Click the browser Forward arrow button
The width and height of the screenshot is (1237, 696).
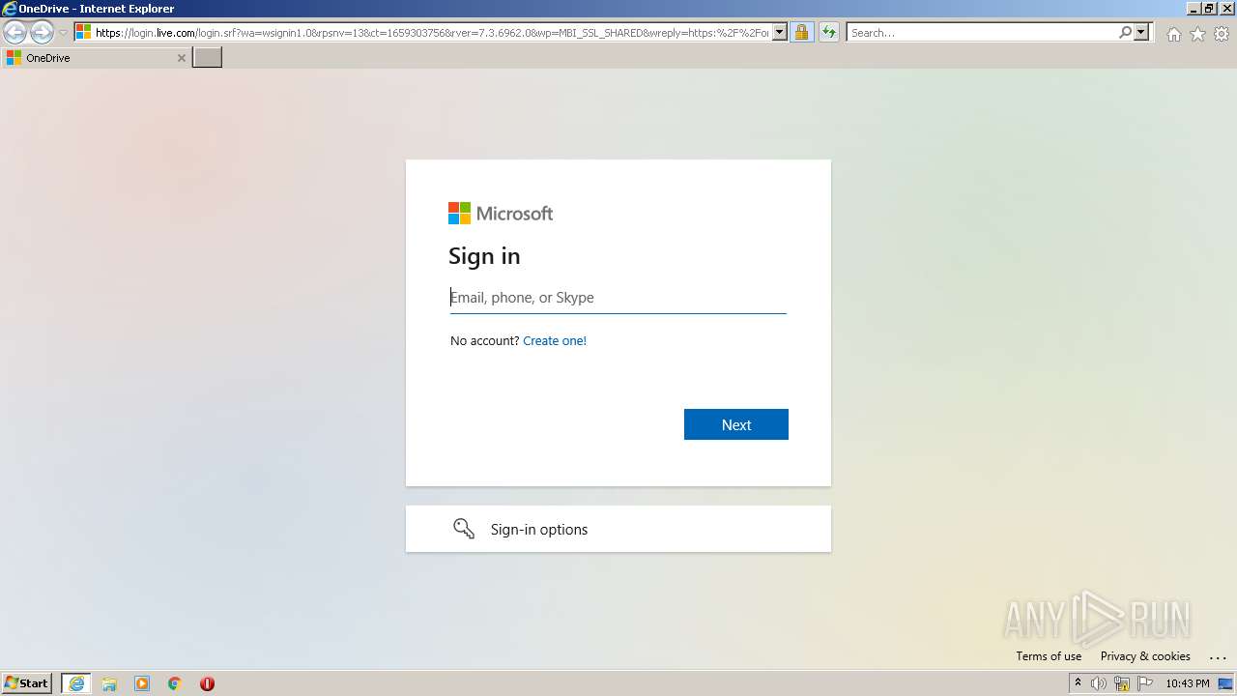coord(42,33)
